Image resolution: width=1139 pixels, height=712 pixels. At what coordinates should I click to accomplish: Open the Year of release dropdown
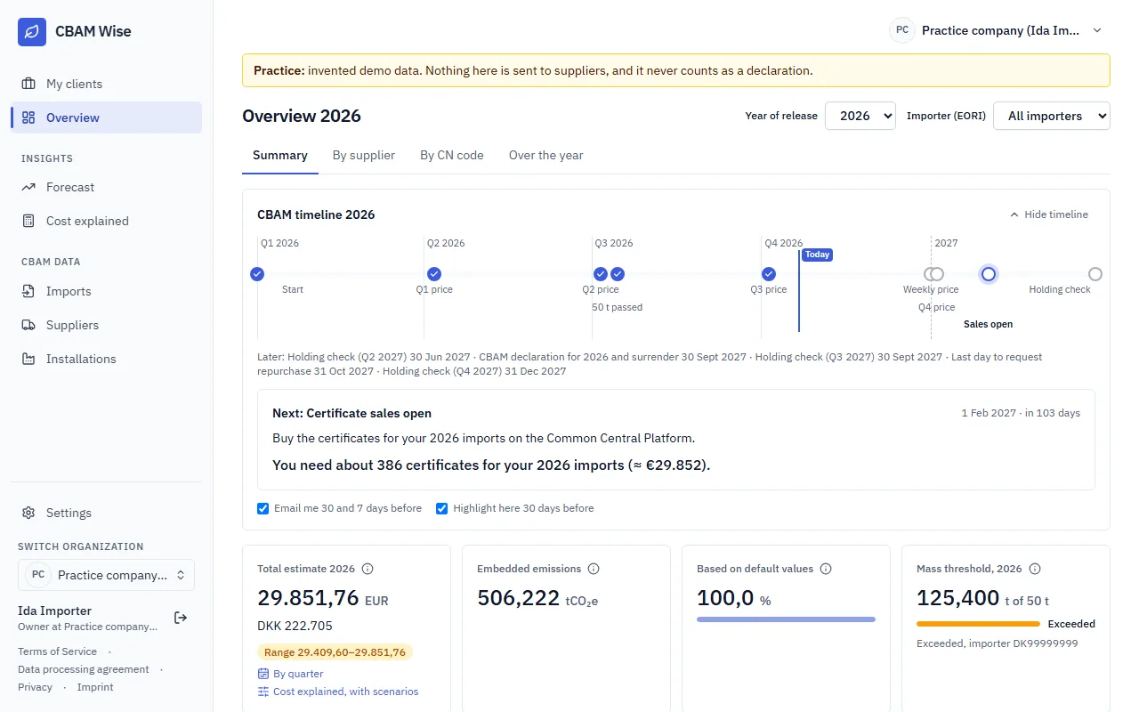click(x=860, y=116)
